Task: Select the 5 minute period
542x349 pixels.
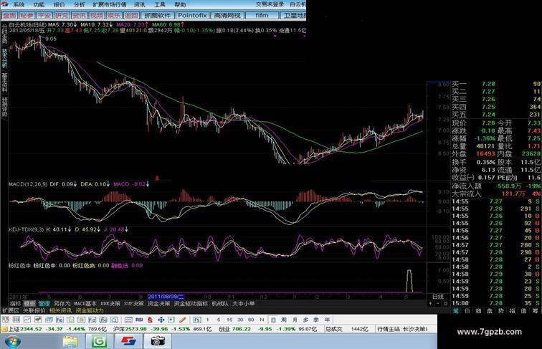Action: pos(219,320)
